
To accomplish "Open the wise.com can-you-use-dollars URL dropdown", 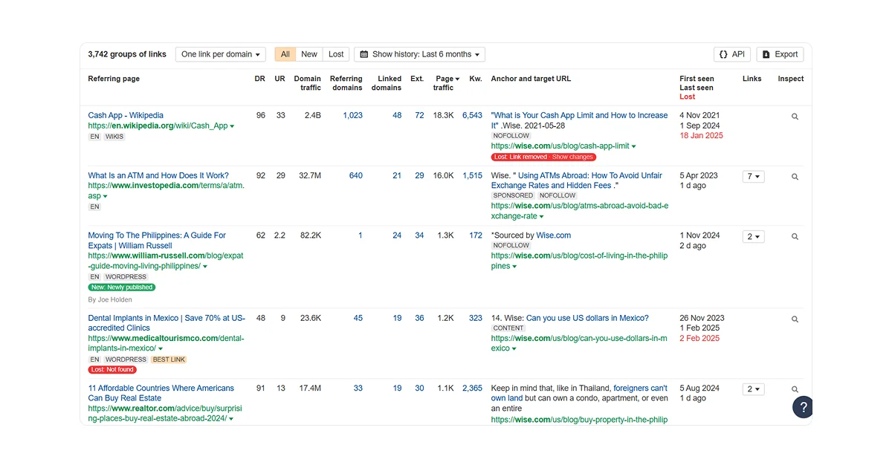I will point(514,349).
